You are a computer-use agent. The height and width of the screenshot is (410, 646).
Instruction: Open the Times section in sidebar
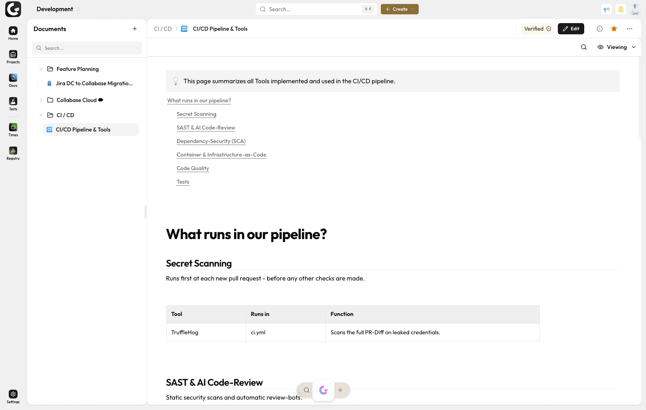click(13, 130)
